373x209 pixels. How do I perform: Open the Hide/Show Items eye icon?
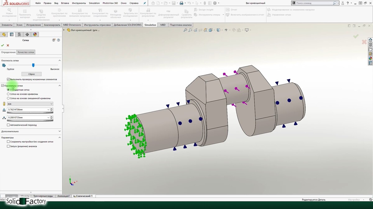click(226, 30)
